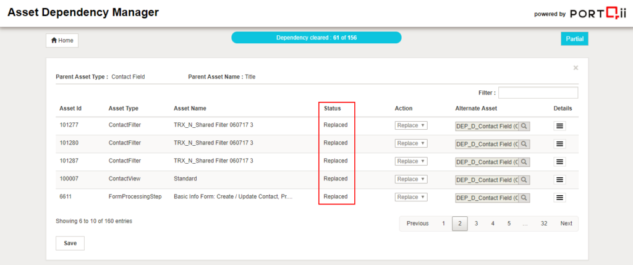
Task: Go to pagination page 3
Action: pyautogui.click(x=476, y=224)
